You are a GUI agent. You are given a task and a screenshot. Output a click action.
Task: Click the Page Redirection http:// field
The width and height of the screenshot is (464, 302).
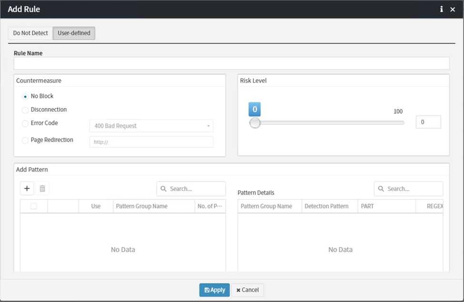[x=151, y=142]
